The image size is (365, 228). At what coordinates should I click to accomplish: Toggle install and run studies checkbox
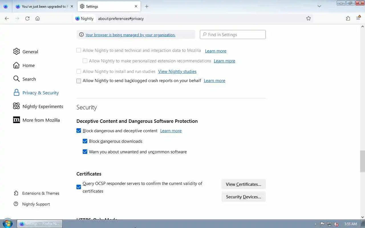coord(79,71)
